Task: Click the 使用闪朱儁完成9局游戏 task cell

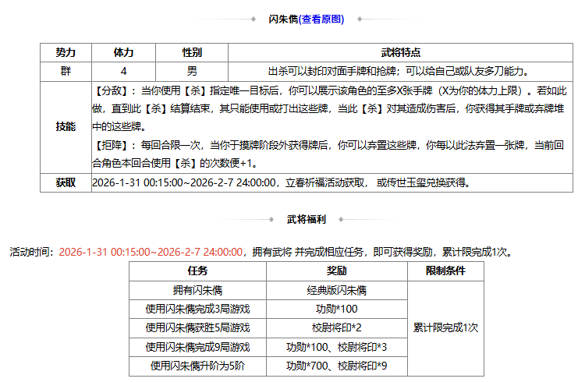Action: (197, 347)
